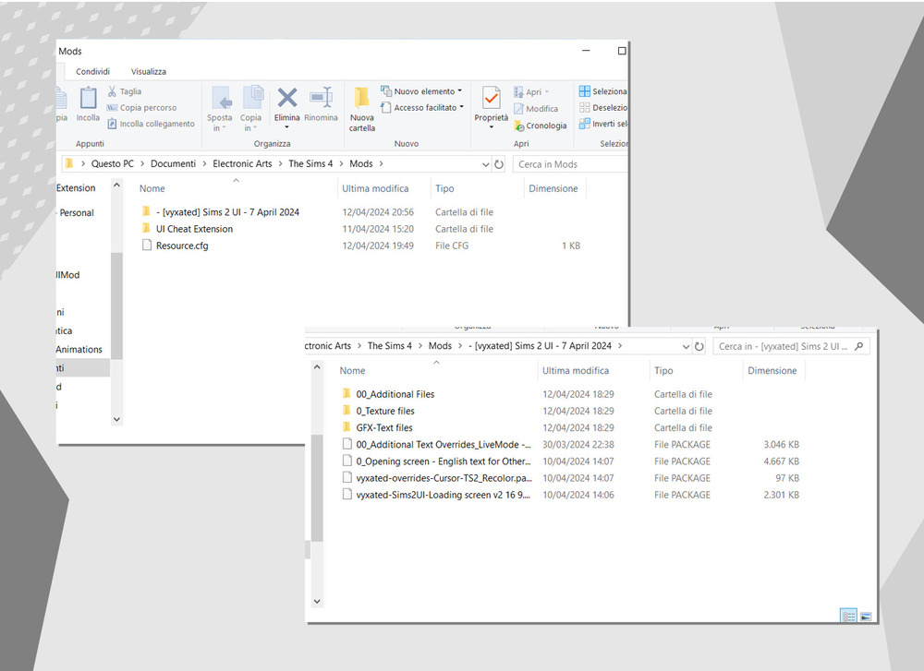
Task: Click the magnifier icon in the vyxated search box
Action: tap(859, 347)
